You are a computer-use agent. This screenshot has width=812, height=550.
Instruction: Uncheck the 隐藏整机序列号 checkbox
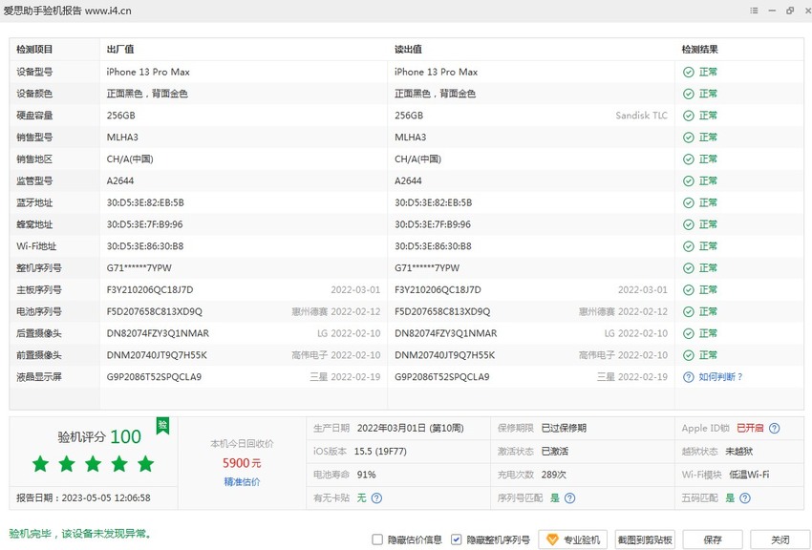coord(456,539)
